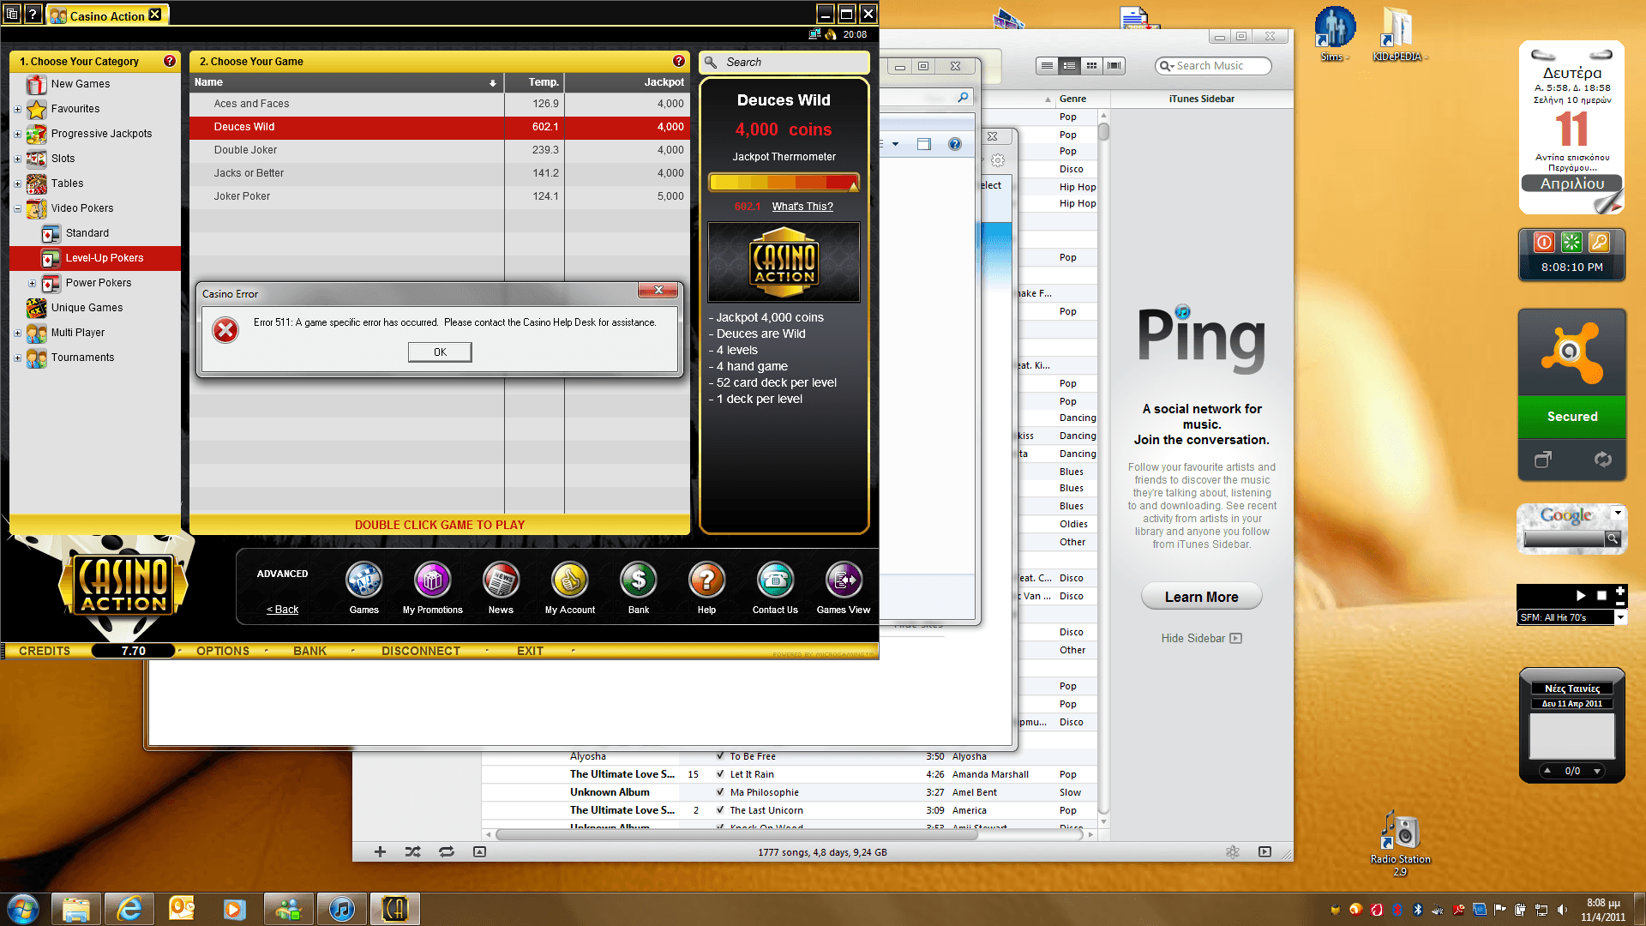Toggle checkbox for Let It Rain song
Image resolution: width=1646 pixels, height=926 pixels.
(x=720, y=774)
